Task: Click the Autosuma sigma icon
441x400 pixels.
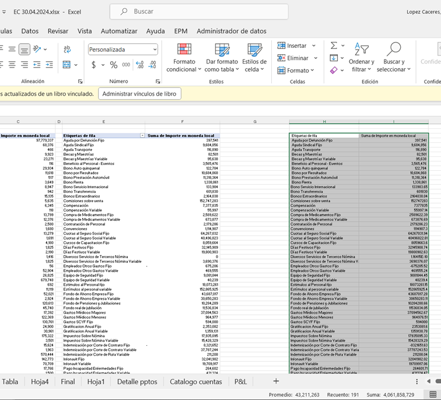Action: coord(334,45)
